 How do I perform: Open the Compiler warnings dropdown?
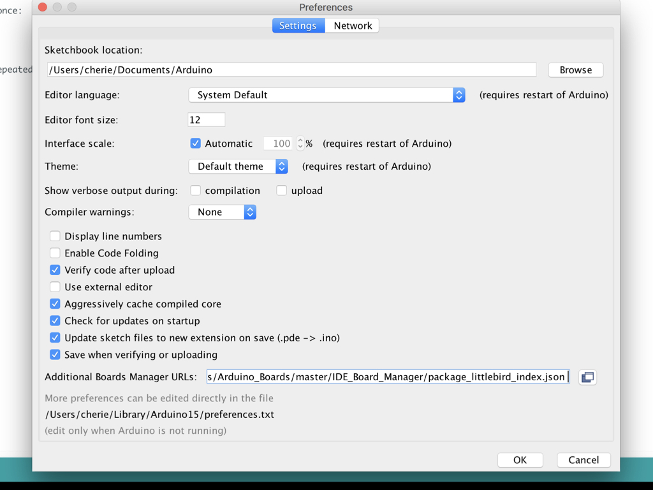coord(223,212)
